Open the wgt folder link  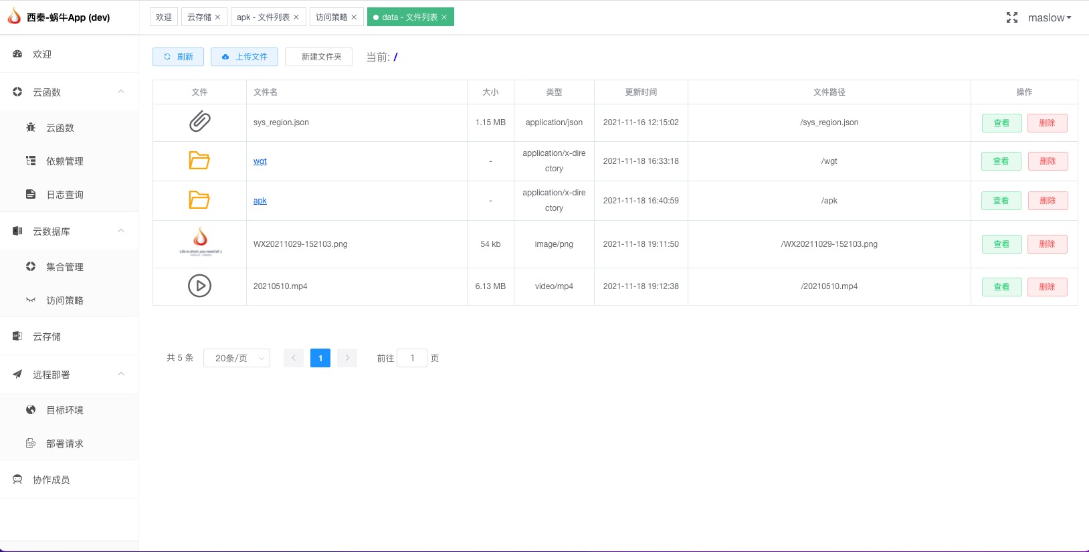click(260, 161)
